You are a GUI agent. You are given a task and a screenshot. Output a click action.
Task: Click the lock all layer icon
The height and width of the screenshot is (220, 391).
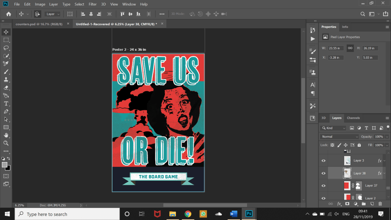point(359,145)
